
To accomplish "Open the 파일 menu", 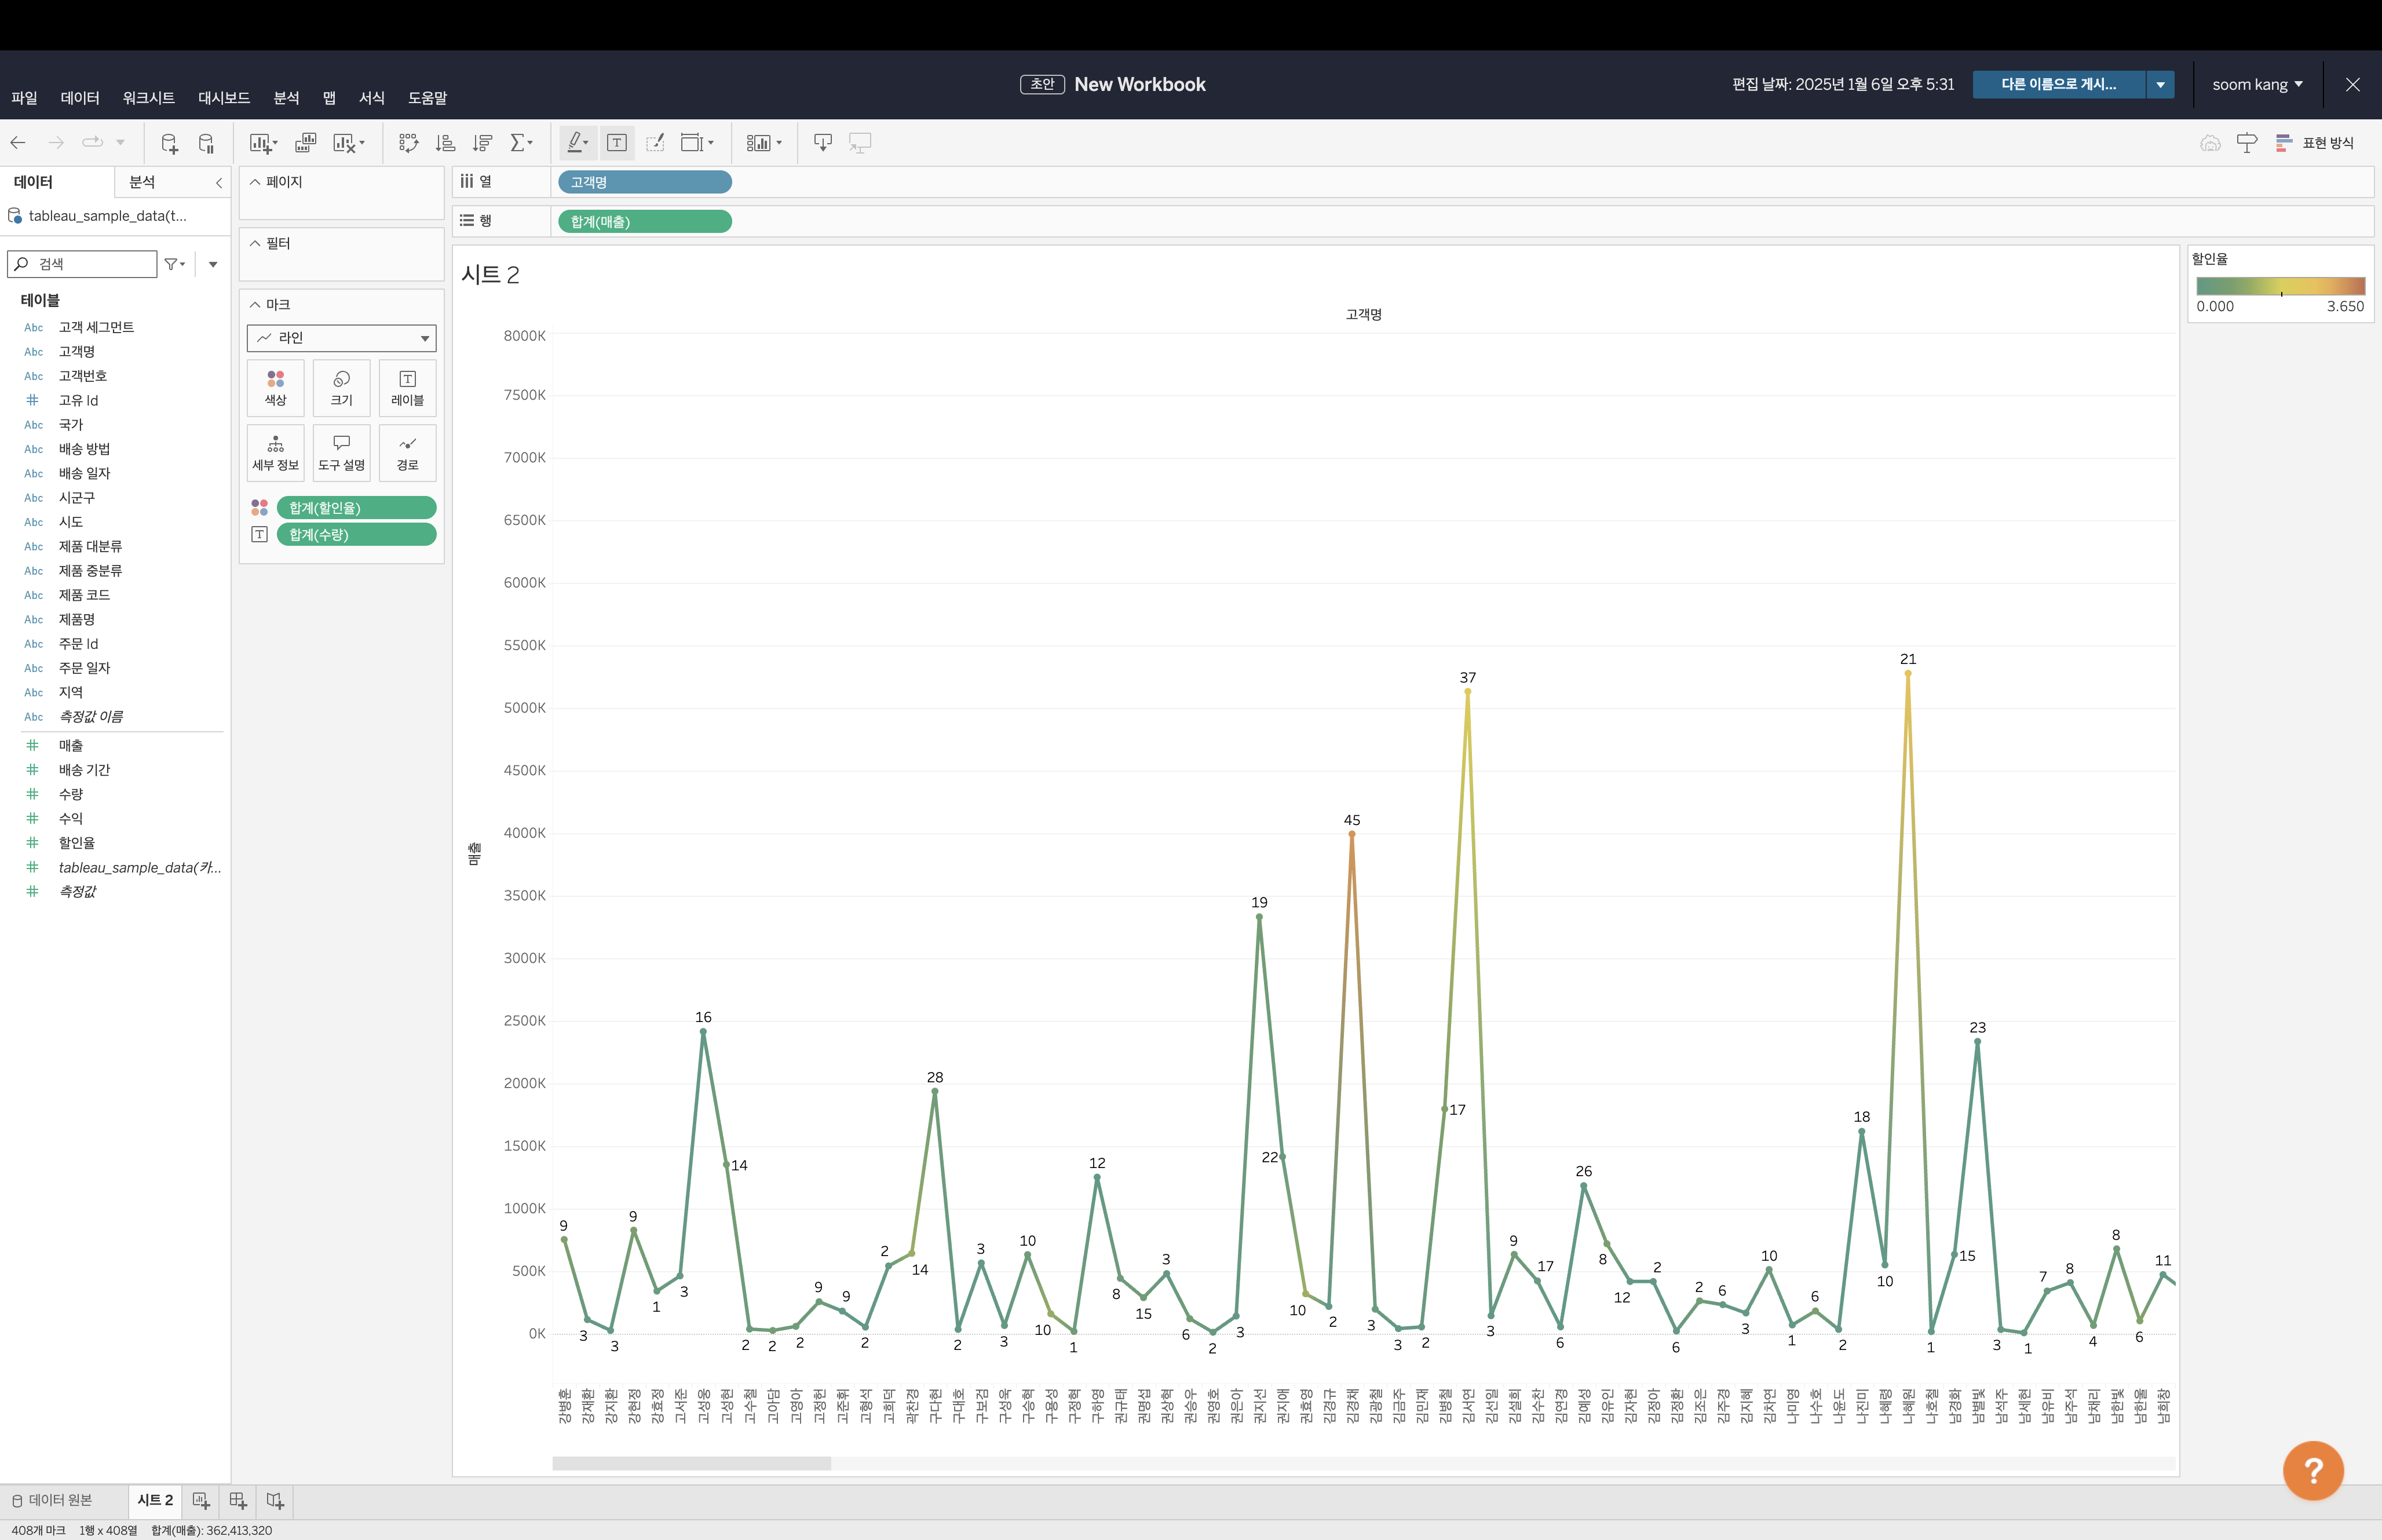I will (24, 98).
